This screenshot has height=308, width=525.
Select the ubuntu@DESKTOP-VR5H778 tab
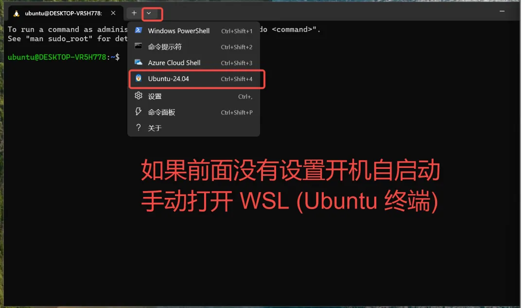pyautogui.click(x=66, y=14)
